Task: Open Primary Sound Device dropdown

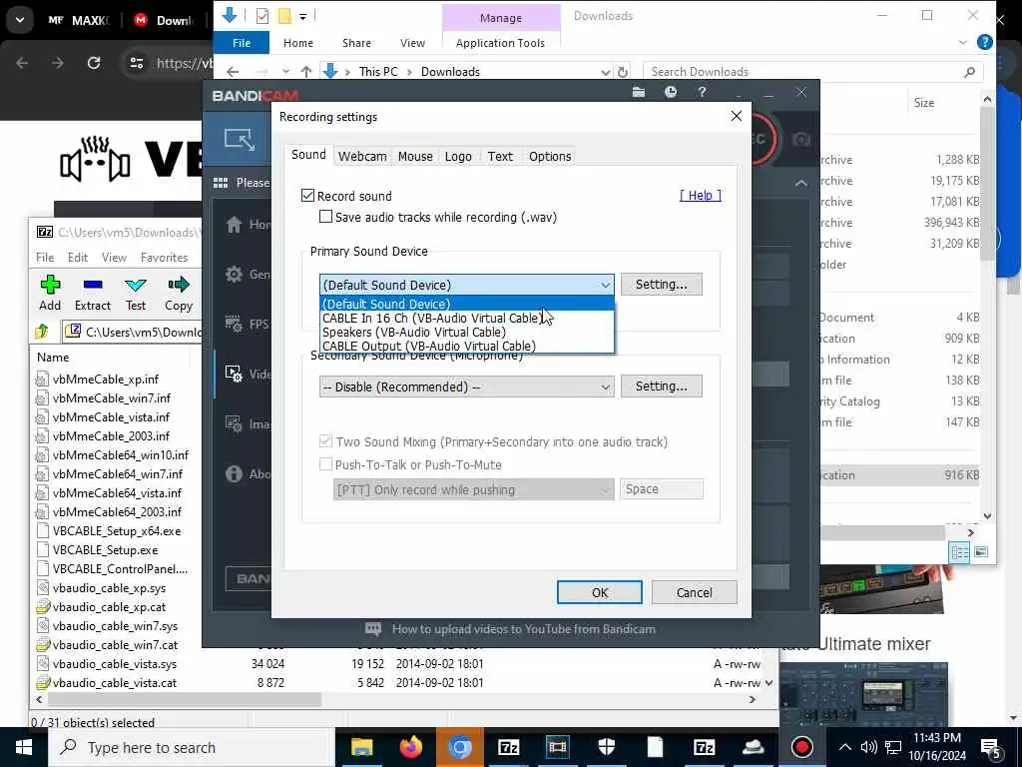Action: (467, 285)
